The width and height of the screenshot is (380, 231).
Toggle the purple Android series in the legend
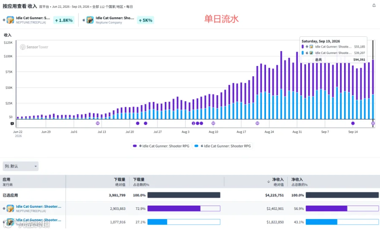tap(161, 146)
